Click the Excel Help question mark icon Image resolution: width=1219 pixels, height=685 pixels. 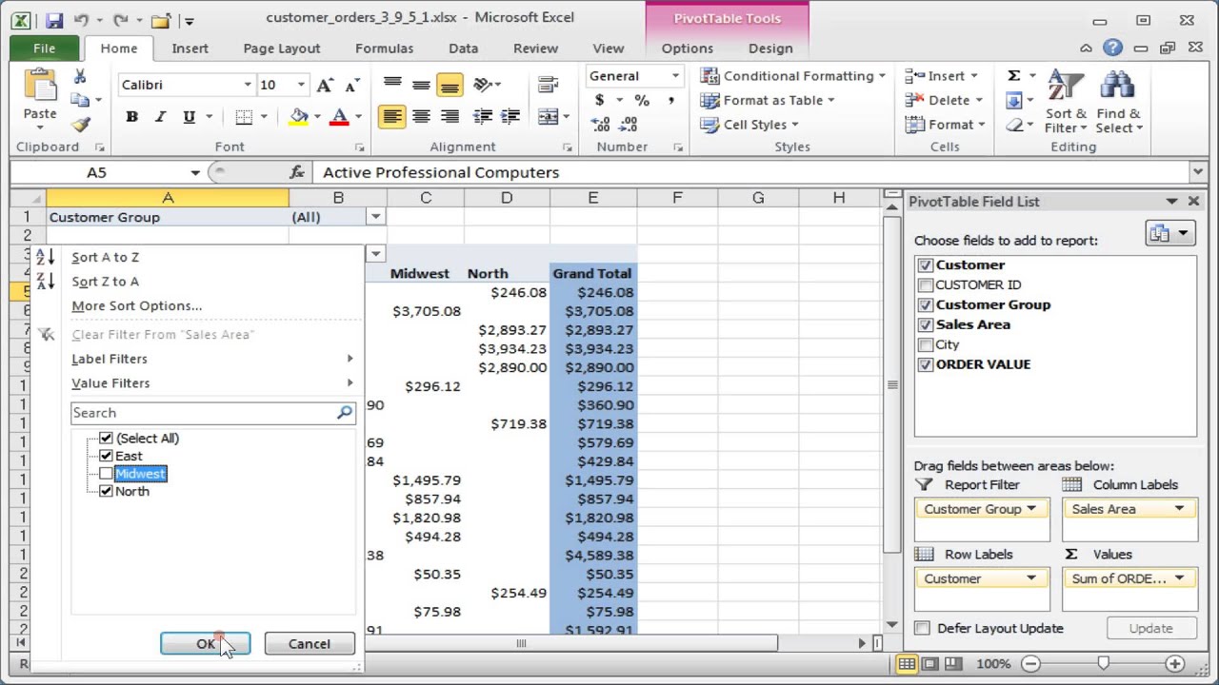[1112, 48]
